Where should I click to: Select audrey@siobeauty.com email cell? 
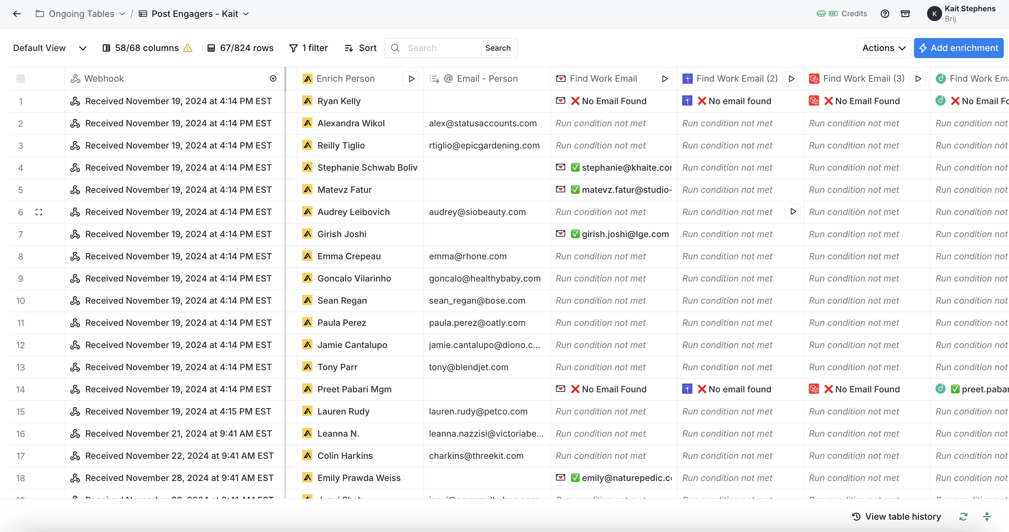(487, 212)
